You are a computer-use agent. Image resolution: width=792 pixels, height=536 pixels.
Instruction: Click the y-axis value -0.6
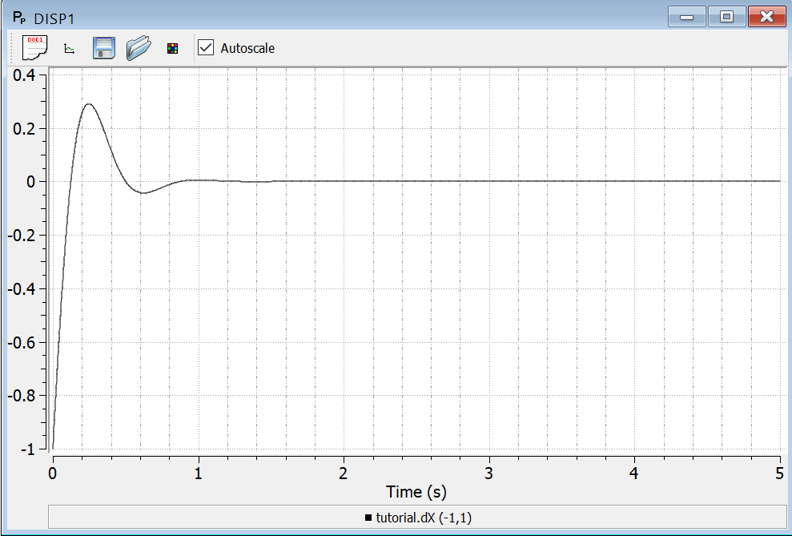coord(21,343)
